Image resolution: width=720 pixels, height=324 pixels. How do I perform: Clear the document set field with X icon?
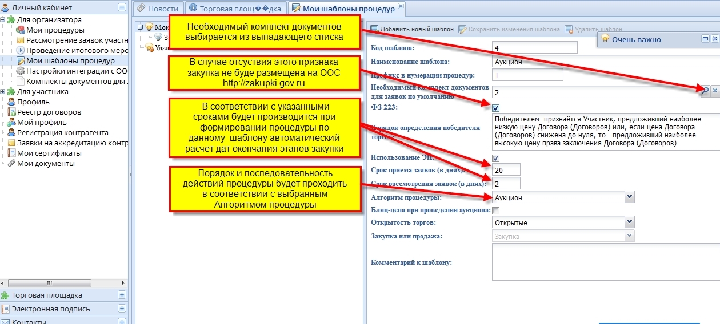pyautogui.click(x=714, y=91)
